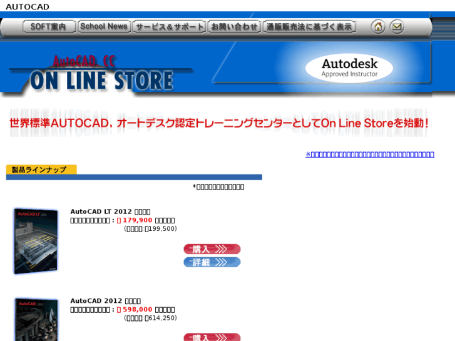
Task: Click the mail envelope icon
Action: (397, 27)
